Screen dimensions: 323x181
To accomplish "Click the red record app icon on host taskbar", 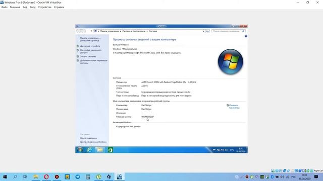I will (x=57, y=176).
